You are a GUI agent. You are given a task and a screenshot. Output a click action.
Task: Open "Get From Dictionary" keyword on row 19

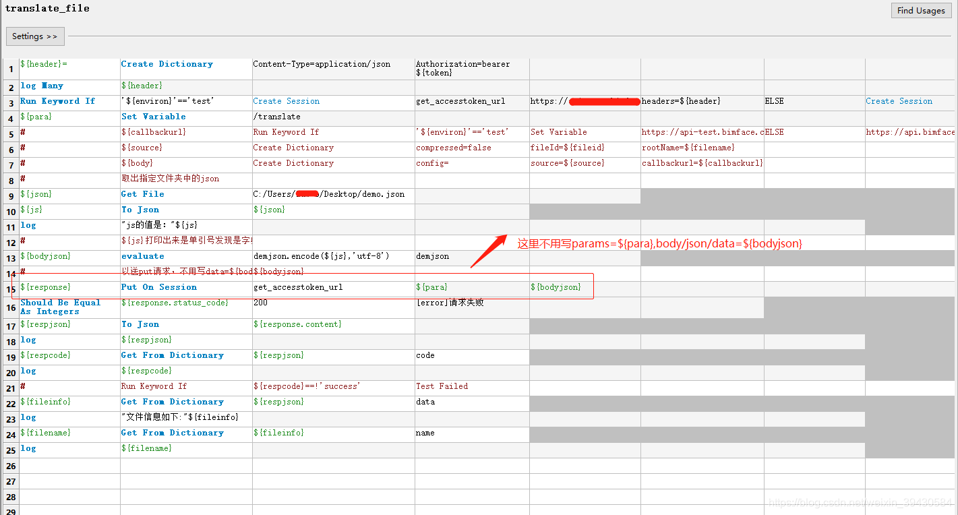tap(172, 355)
